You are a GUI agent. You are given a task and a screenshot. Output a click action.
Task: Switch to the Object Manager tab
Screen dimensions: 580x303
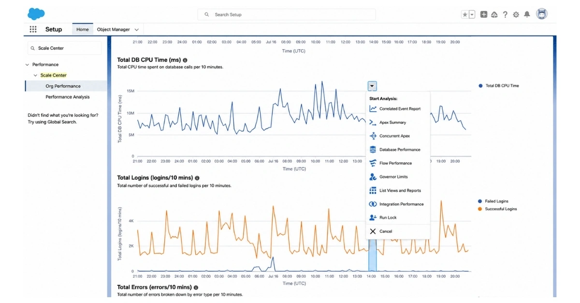pyautogui.click(x=113, y=29)
